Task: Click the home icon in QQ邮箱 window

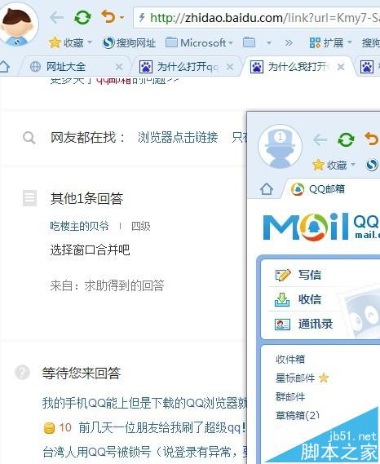Action: tap(267, 189)
